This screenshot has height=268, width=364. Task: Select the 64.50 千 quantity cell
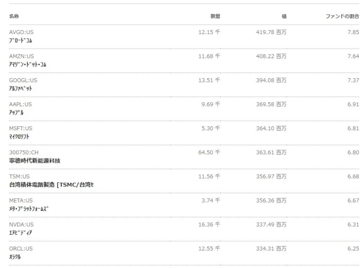click(x=209, y=152)
